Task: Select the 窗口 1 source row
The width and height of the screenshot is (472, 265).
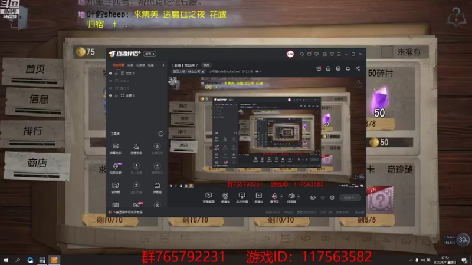Action: 137,88
